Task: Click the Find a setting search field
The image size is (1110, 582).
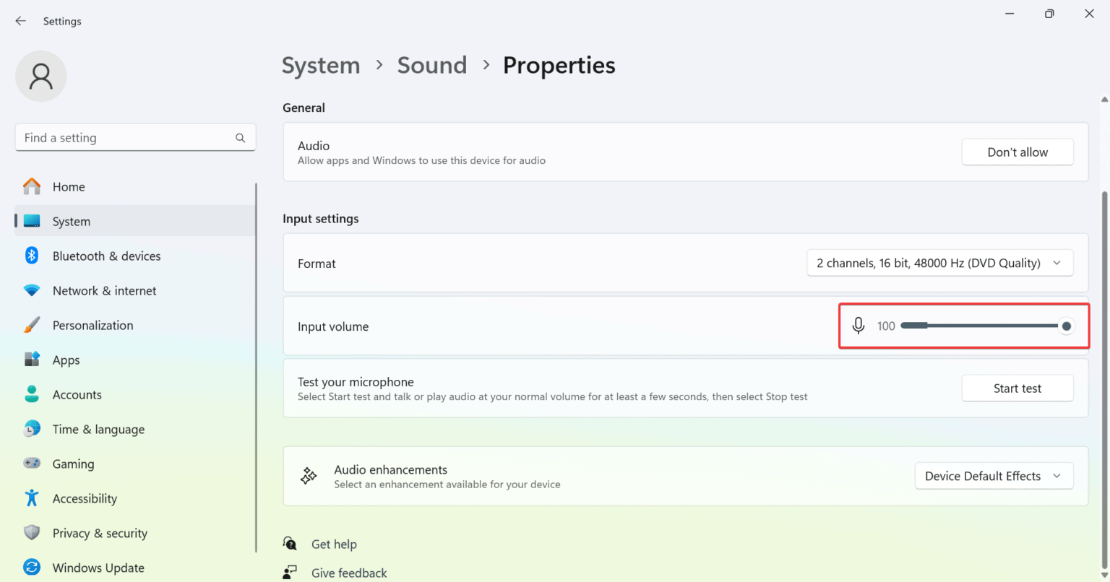Action: [135, 137]
